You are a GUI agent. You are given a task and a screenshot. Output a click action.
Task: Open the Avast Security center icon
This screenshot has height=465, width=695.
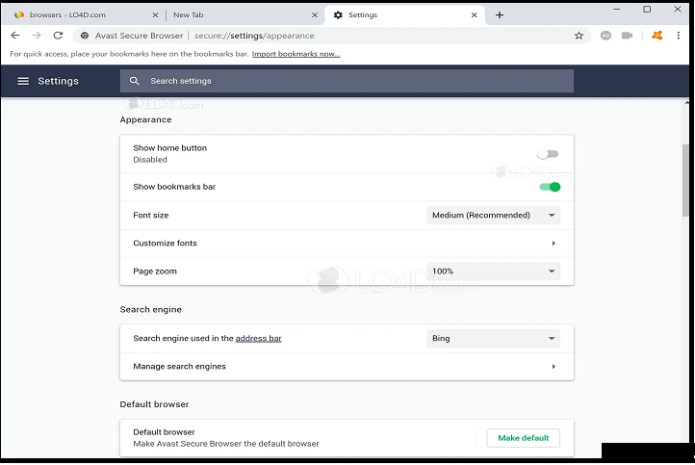pyautogui.click(x=656, y=36)
